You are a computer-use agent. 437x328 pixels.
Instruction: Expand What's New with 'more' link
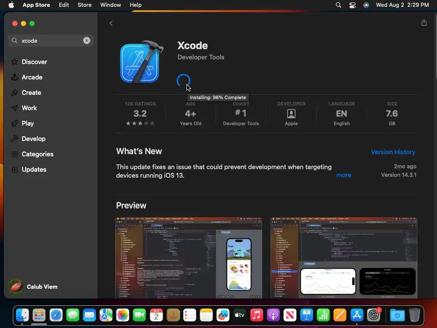click(x=344, y=175)
